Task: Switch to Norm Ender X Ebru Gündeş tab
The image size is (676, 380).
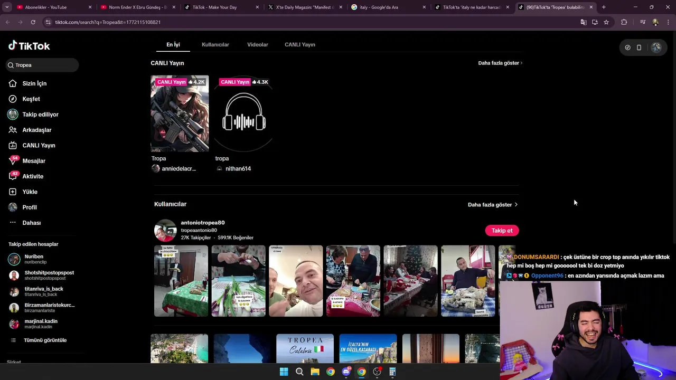Action: 137,7
